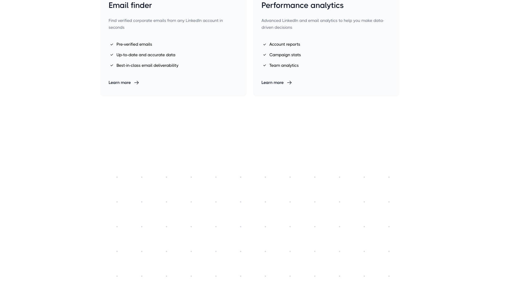Click the checkmark beside Up-to-date and accurate data
Viewport: 506px width, 285px height.
pyautogui.click(x=111, y=55)
